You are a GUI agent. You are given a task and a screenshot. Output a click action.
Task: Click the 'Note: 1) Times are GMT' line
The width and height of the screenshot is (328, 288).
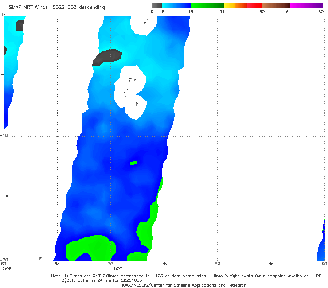pyautogui.click(x=186, y=276)
